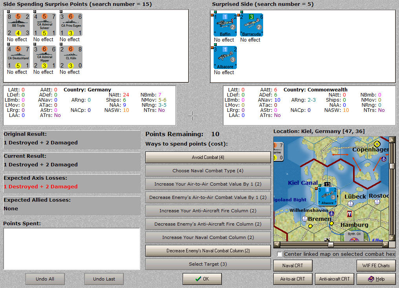Click the map vertical scrollbar thumb
This screenshot has width=399, height=288.
392,166
